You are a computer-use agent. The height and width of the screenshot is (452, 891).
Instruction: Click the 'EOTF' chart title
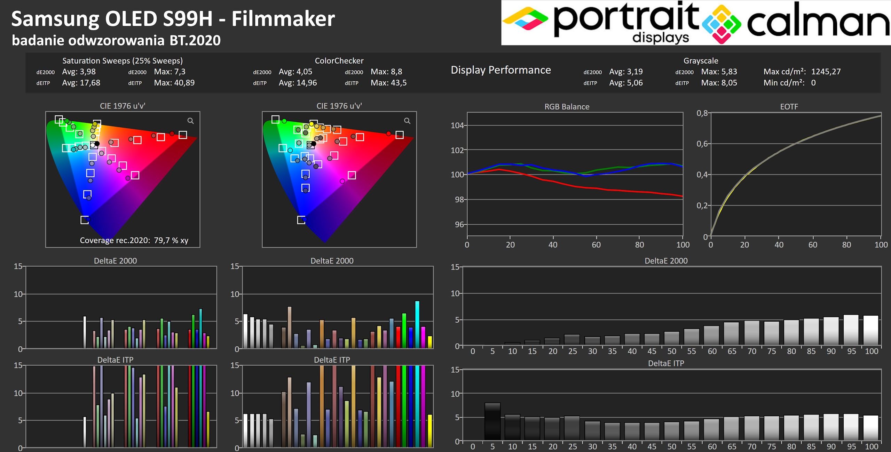click(789, 107)
